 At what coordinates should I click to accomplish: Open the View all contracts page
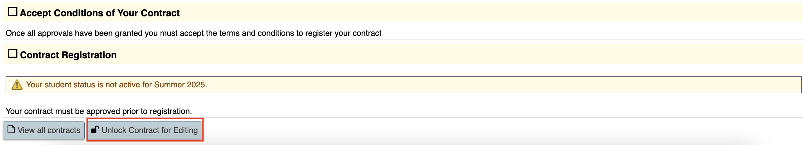coord(44,130)
